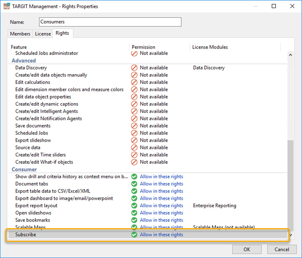This screenshot has width=302, height=258.
Task: Click the not-available icon for Save documents
Action: pos(134,126)
